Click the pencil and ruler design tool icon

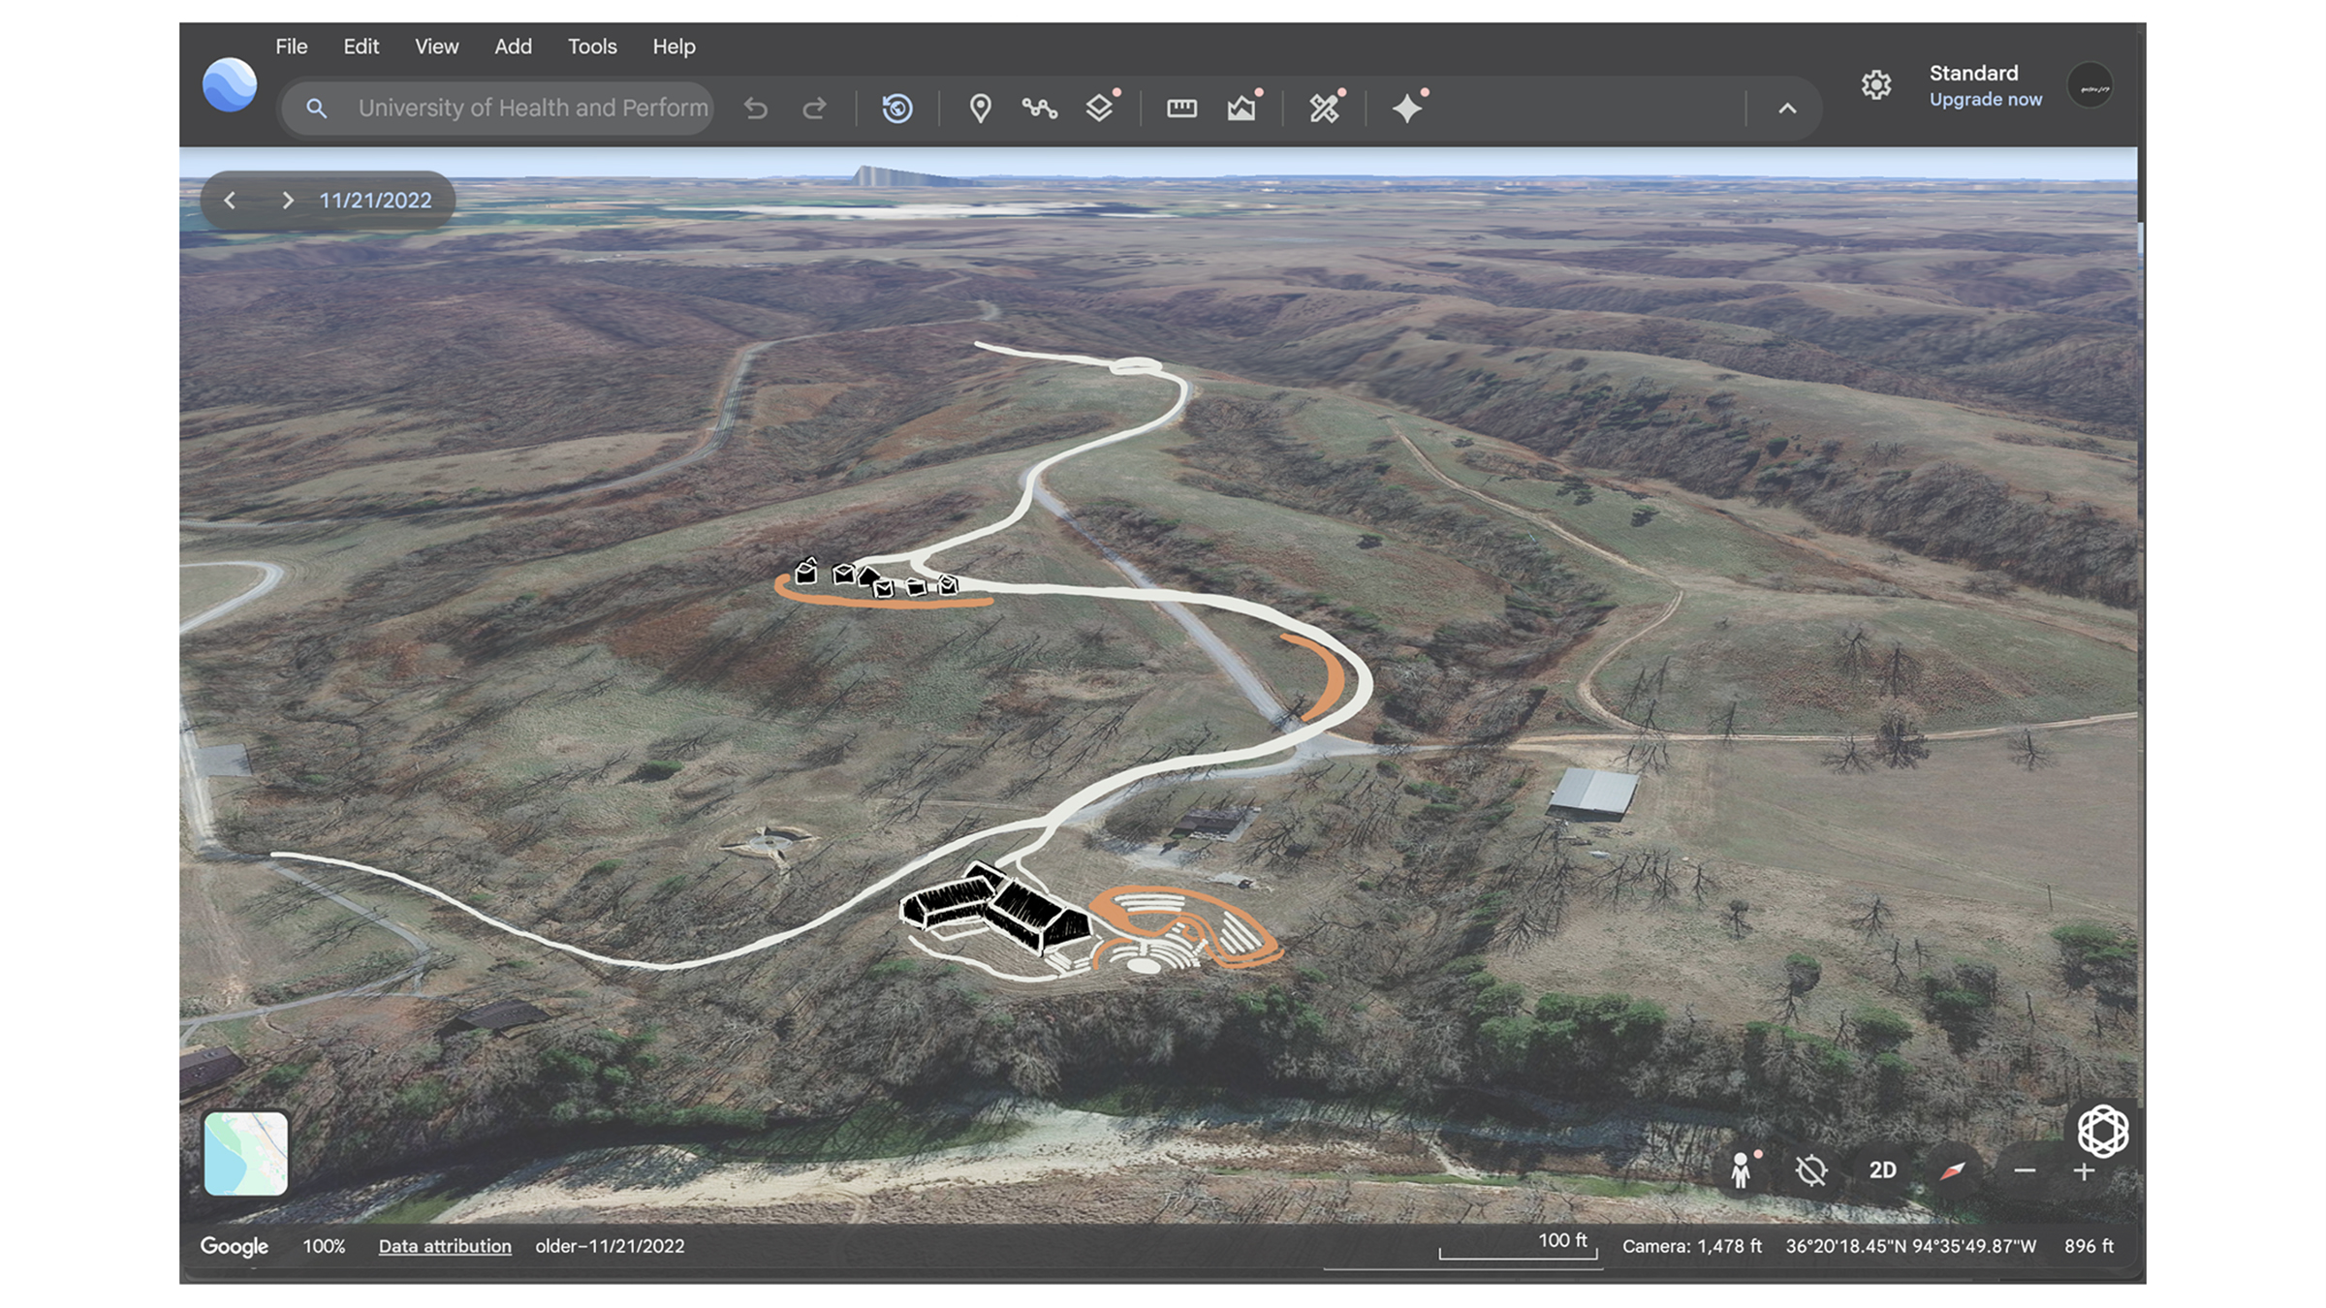click(x=1324, y=108)
